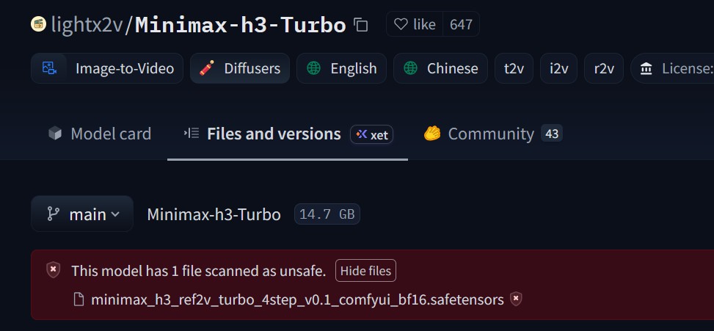714x331 pixels.
Task: Click the globe icon of Chinese tag
Action: click(x=410, y=68)
